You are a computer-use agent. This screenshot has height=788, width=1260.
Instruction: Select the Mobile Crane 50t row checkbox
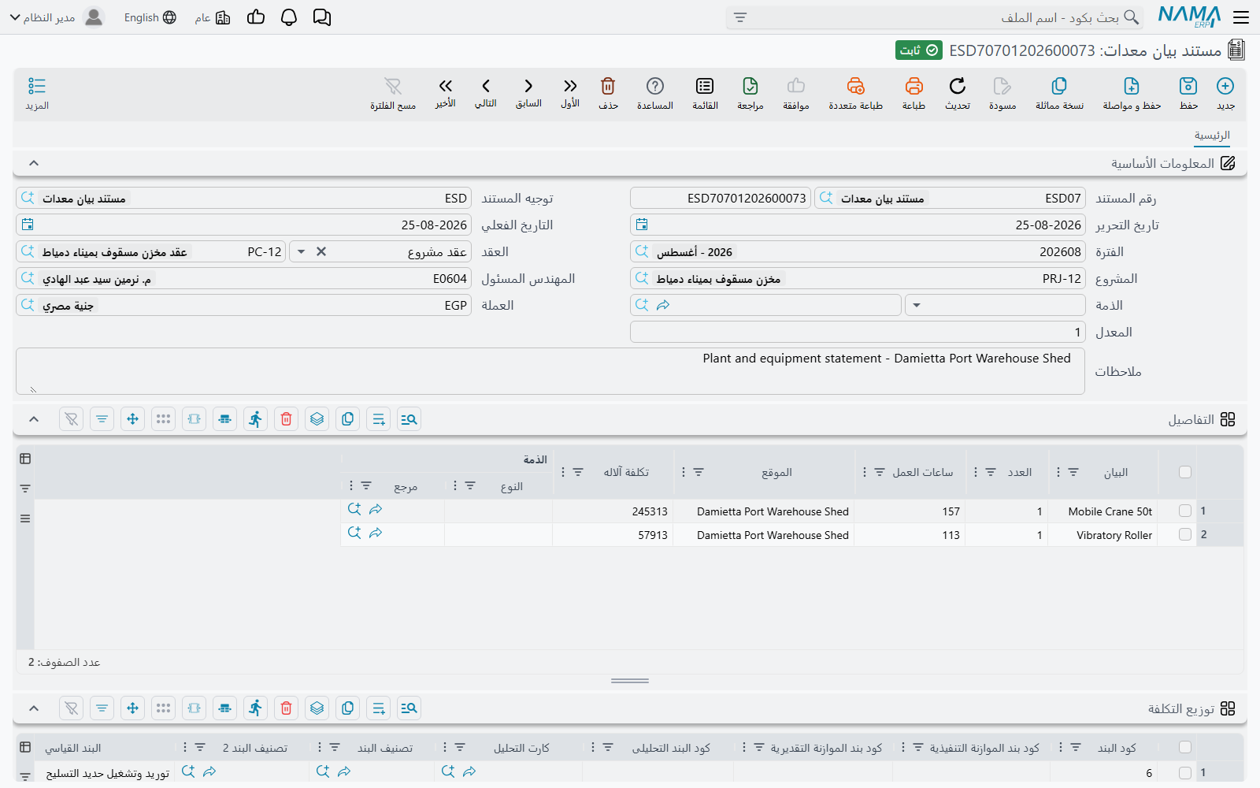click(x=1185, y=511)
